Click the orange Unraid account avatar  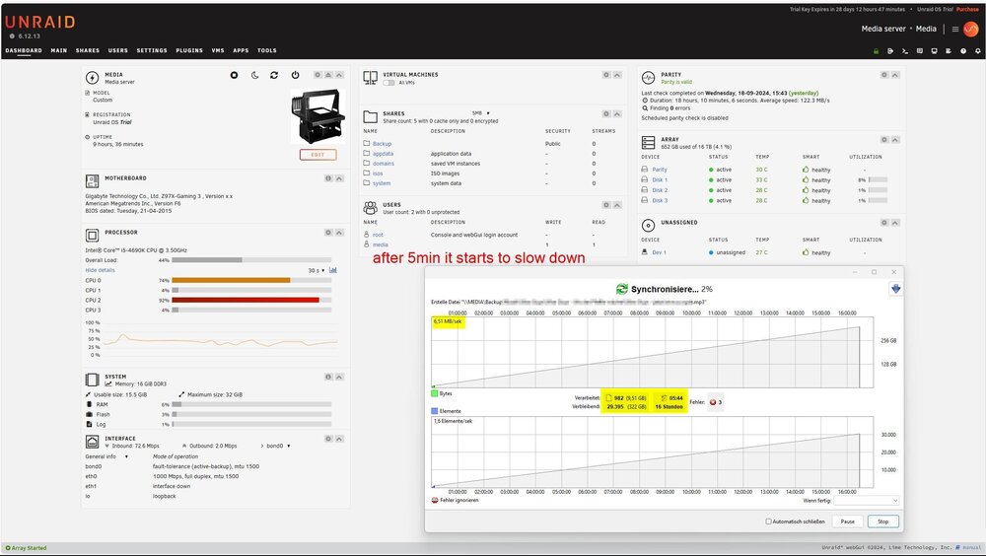click(x=971, y=29)
